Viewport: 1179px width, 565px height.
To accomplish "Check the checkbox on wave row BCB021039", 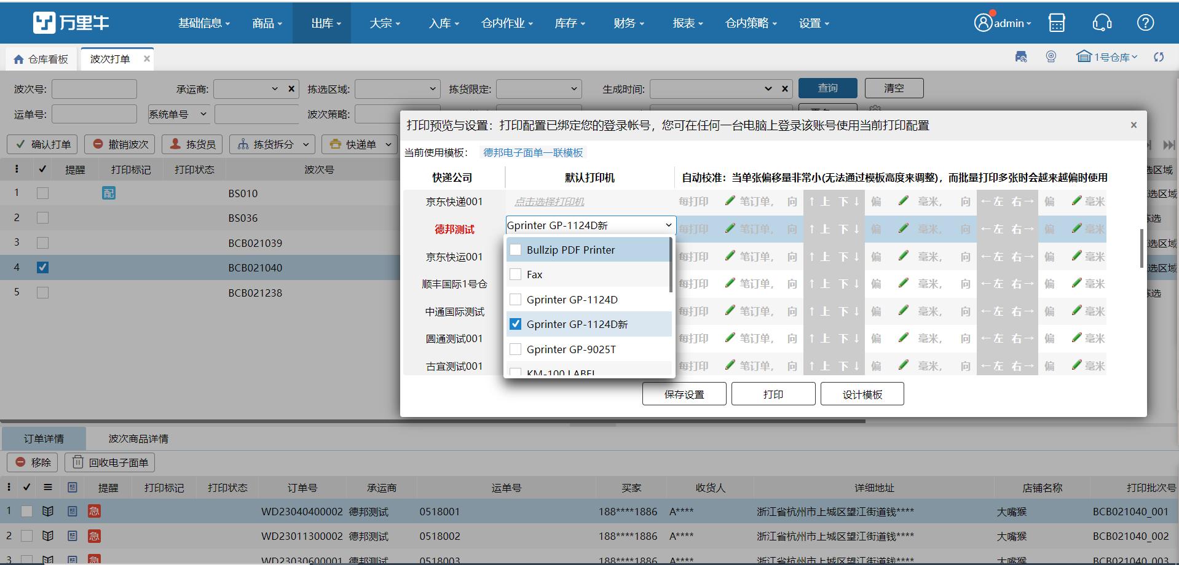I will point(42,243).
